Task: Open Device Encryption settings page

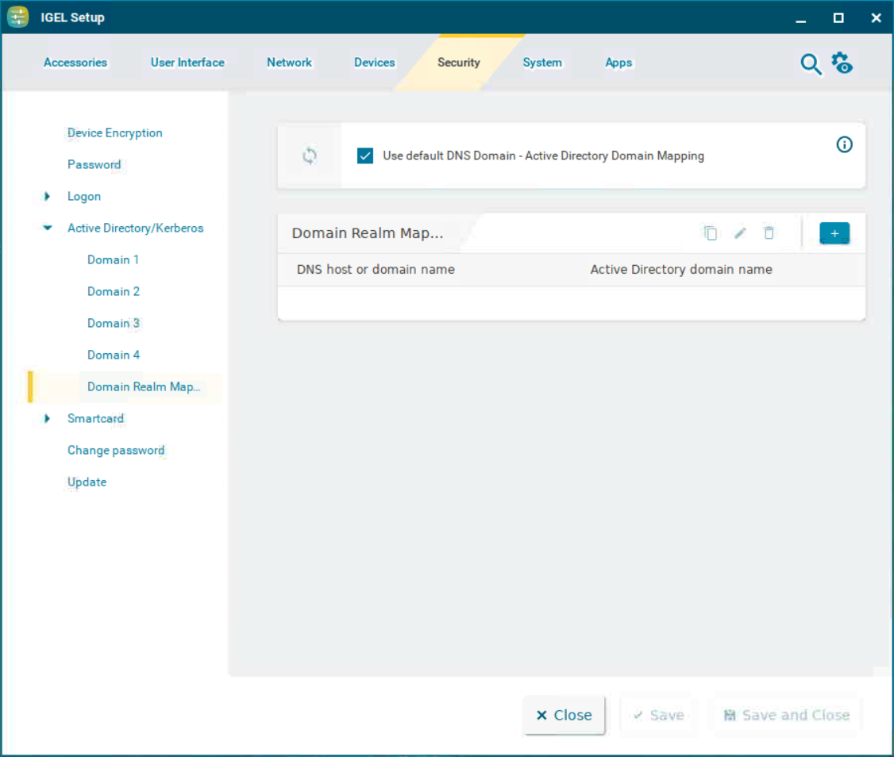Action: [x=115, y=133]
